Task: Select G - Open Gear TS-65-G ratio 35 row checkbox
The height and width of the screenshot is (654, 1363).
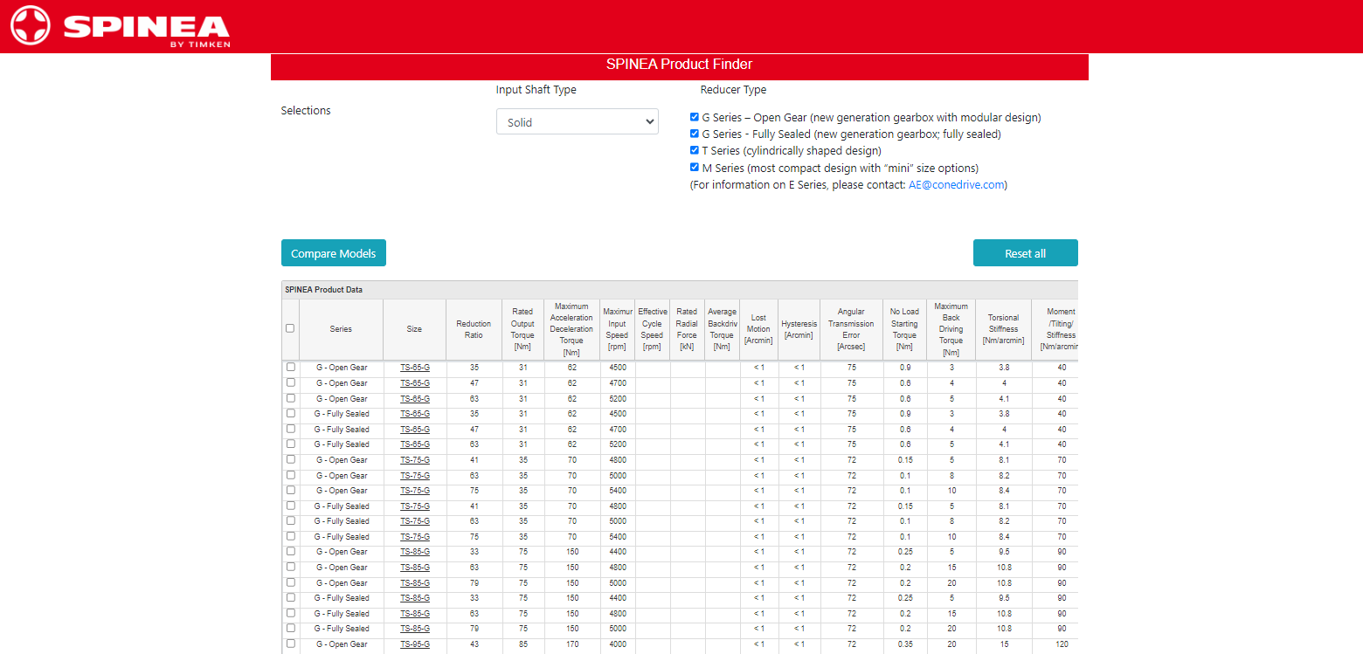Action: point(291,368)
